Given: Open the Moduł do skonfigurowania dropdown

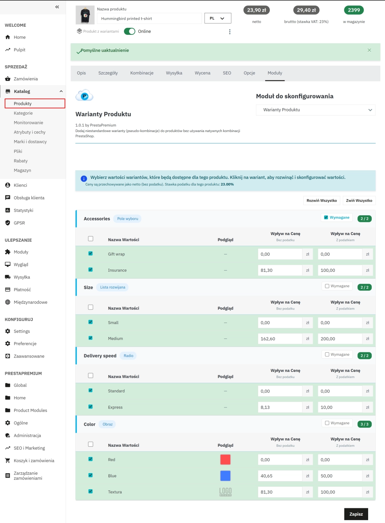Looking at the screenshot, I should point(315,110).
